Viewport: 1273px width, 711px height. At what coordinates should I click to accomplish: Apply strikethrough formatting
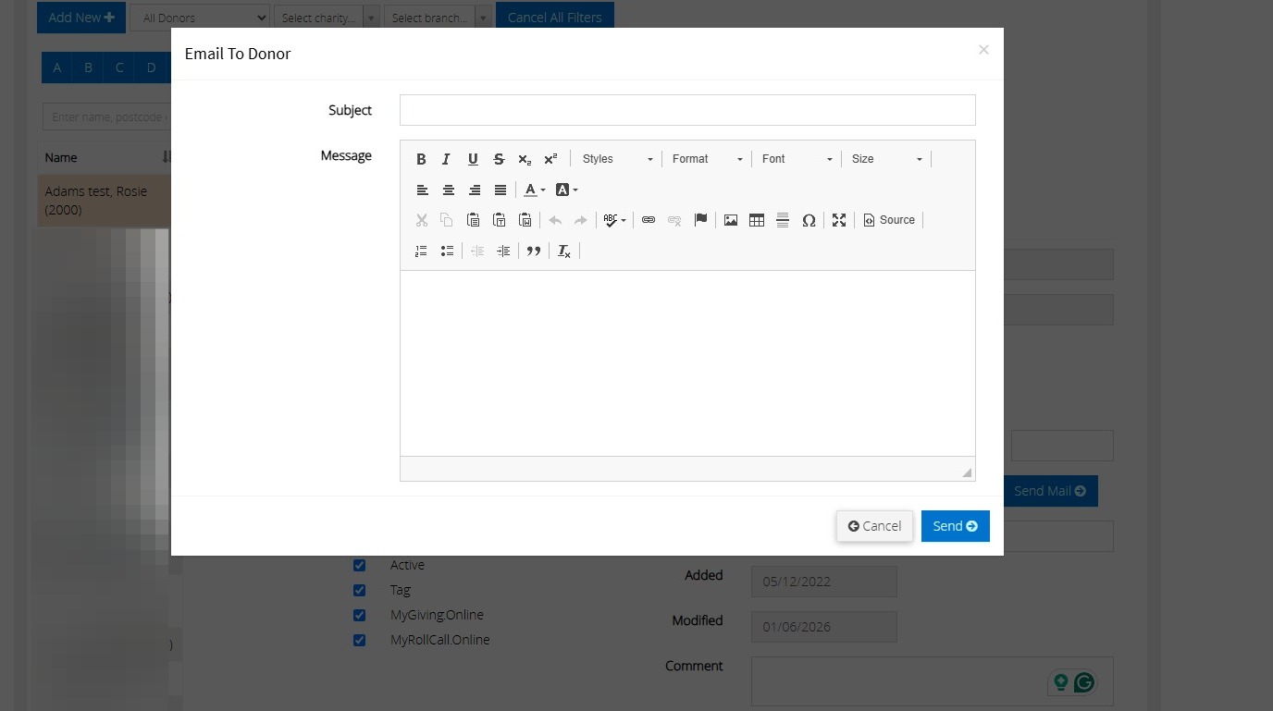pyautogui.click(x=499, y=159)
